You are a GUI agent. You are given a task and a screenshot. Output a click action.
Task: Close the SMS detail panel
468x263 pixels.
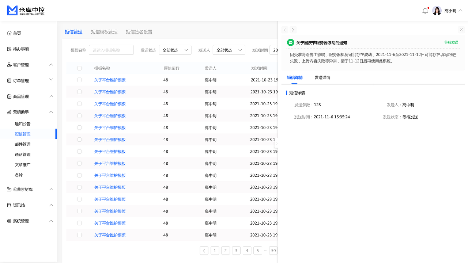[x=461, y=30]
